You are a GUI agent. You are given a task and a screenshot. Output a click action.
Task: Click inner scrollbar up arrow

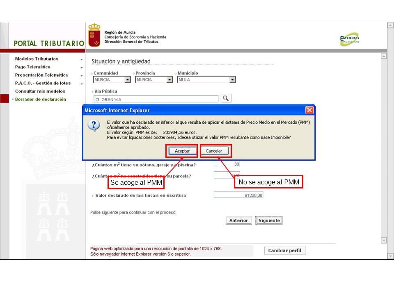tap(384, 56)
